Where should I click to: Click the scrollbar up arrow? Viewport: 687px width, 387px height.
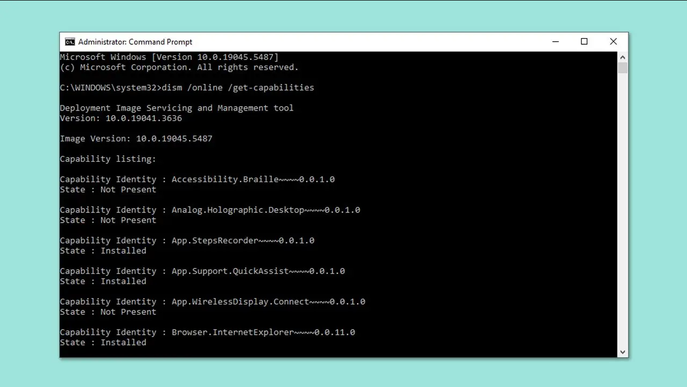pyautogui.click(x=622, y=57)
